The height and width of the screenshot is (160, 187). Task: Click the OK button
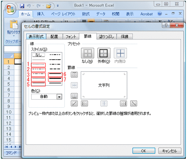pyautogui.click(x=144, y=151)
